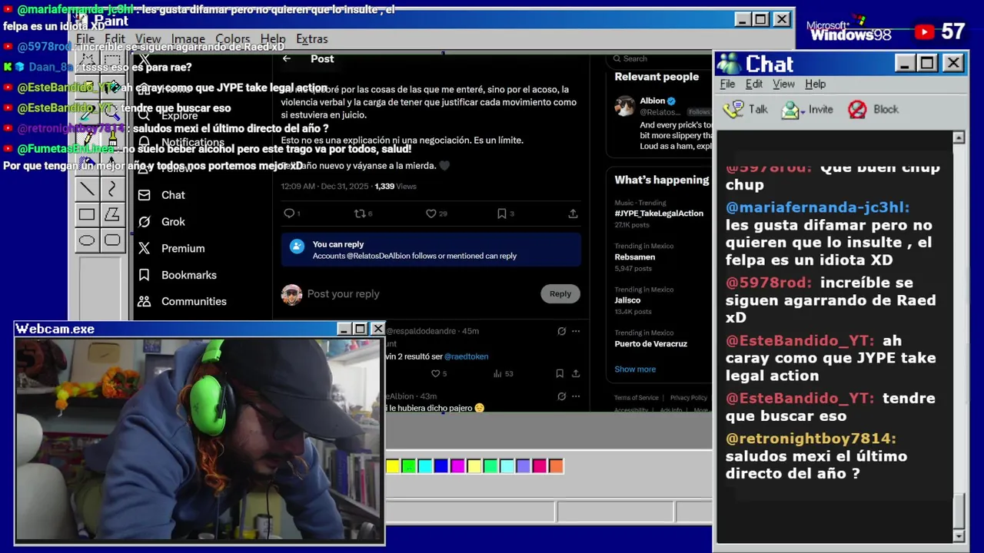
Task: Select the Rounded Rectangle tool in Paint
Action: [x=112, y=240]
